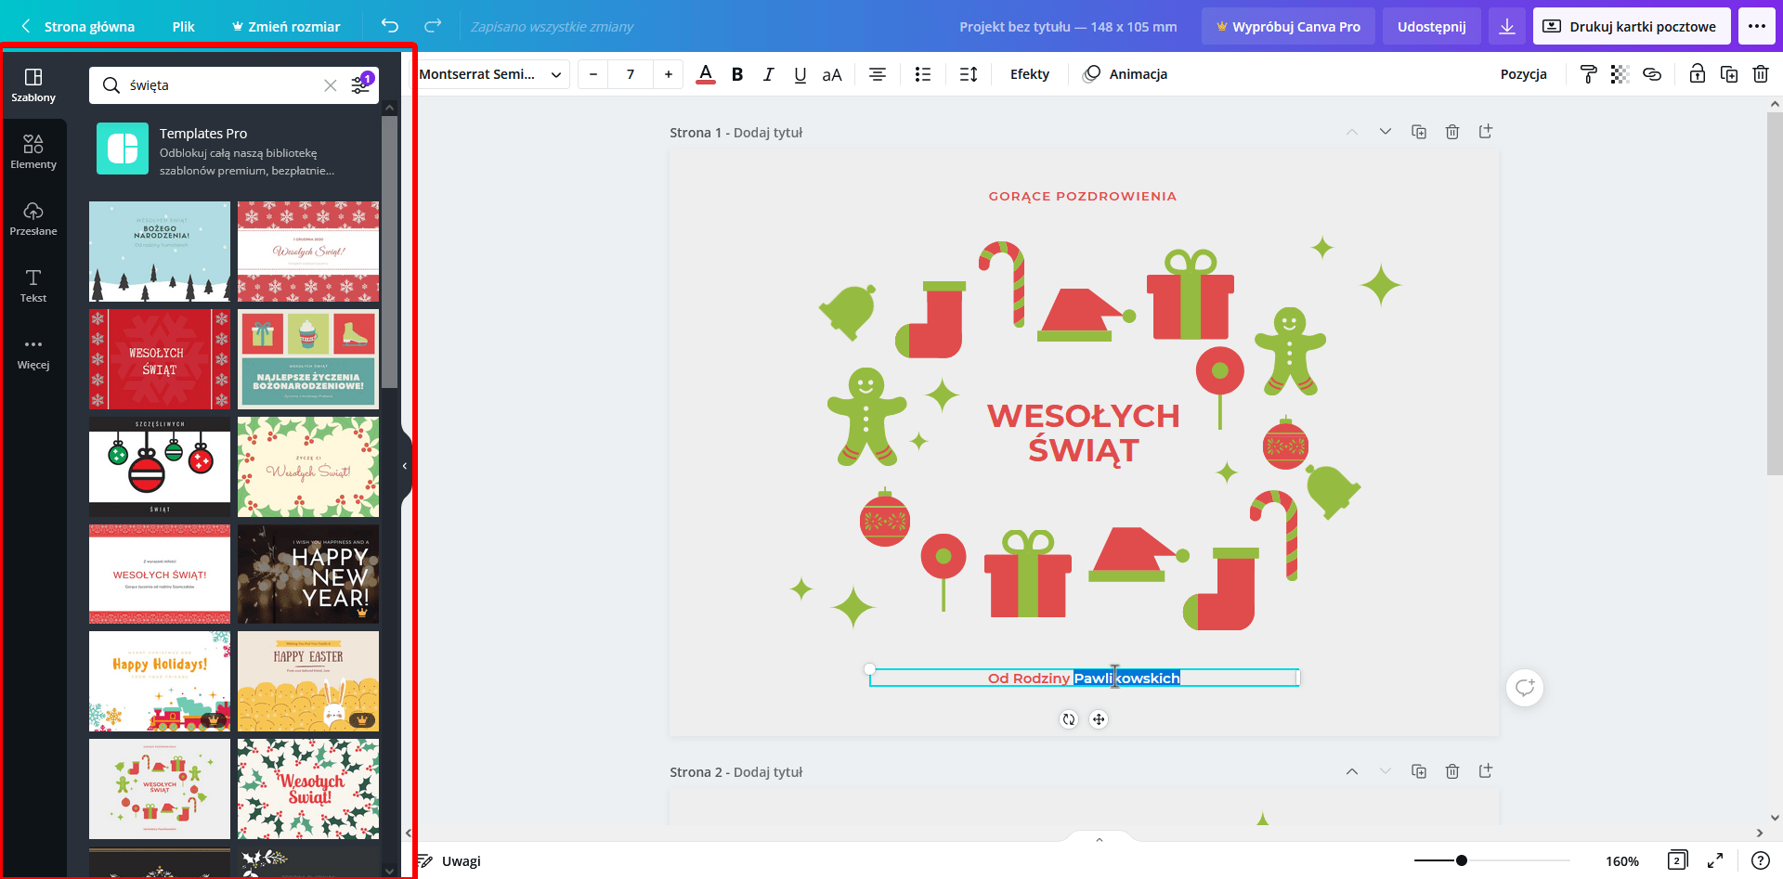Add a comment on the design
This screenshot has height=879, width=1783.
tap(1525, 688)
